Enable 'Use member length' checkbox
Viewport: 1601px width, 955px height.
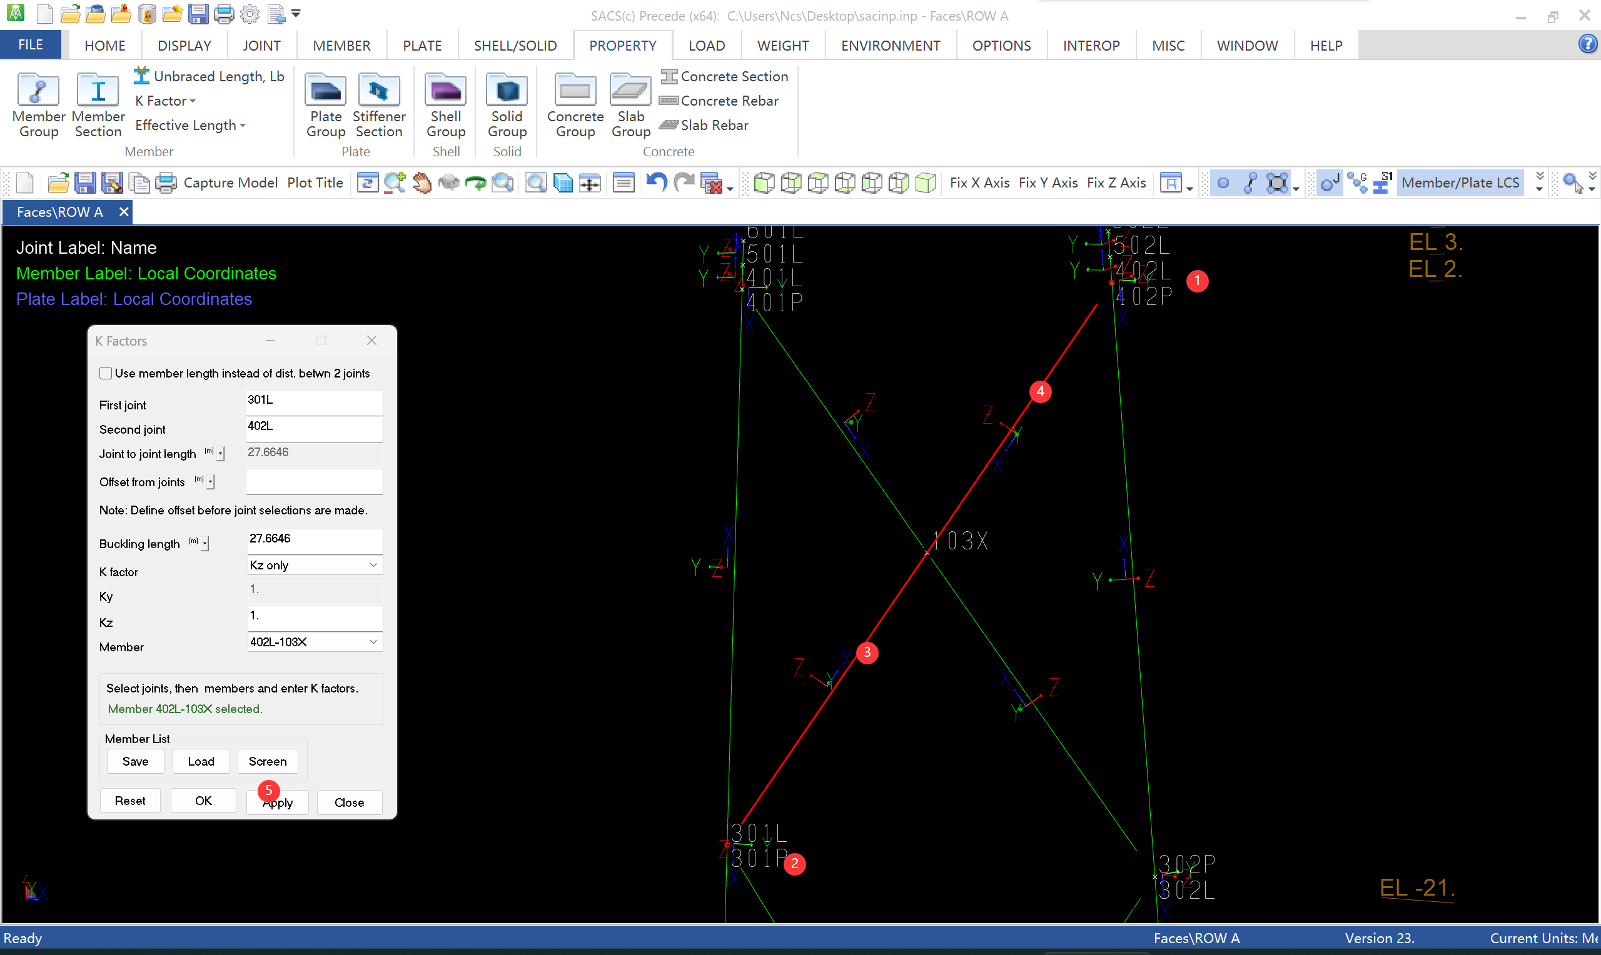(106, 373)
